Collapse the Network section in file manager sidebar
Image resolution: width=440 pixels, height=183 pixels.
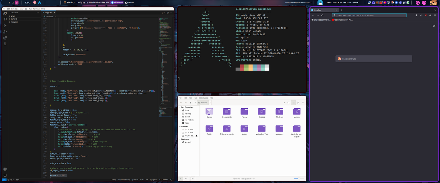point(180,139)
